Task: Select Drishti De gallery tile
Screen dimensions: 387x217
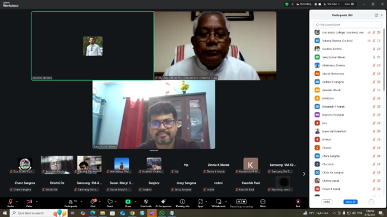Action: [57, 183]
